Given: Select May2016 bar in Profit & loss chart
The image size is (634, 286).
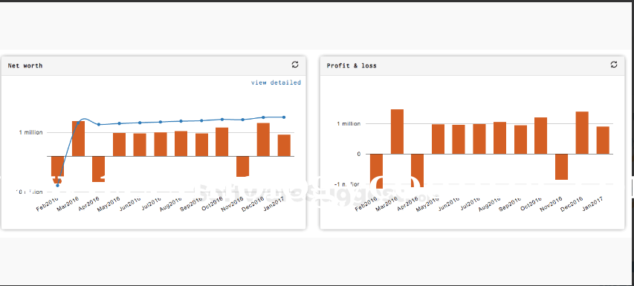Looking at the screenshot, I should (438, 139).
